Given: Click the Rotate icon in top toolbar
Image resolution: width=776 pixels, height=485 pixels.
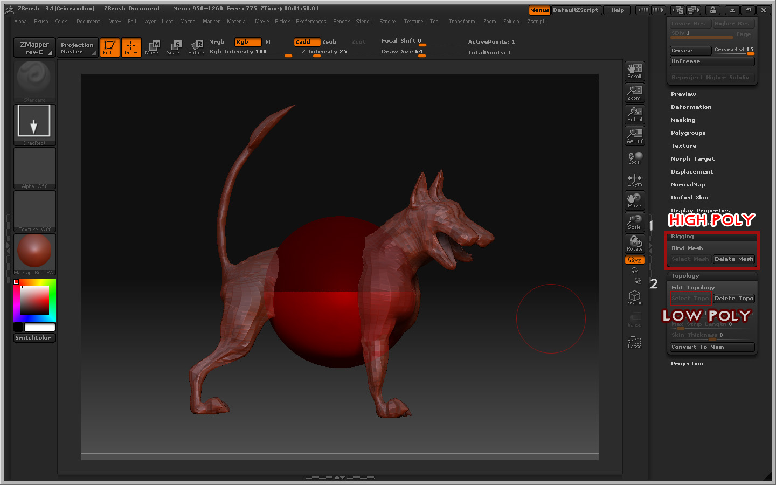Looking at the screenshot, I should tap(196, 47).
